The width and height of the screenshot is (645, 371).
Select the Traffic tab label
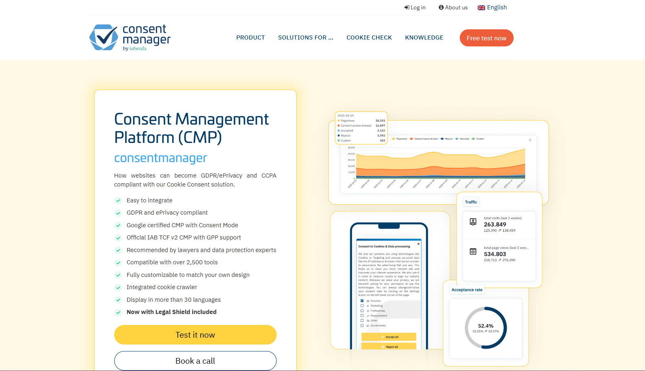coord(471,202)
